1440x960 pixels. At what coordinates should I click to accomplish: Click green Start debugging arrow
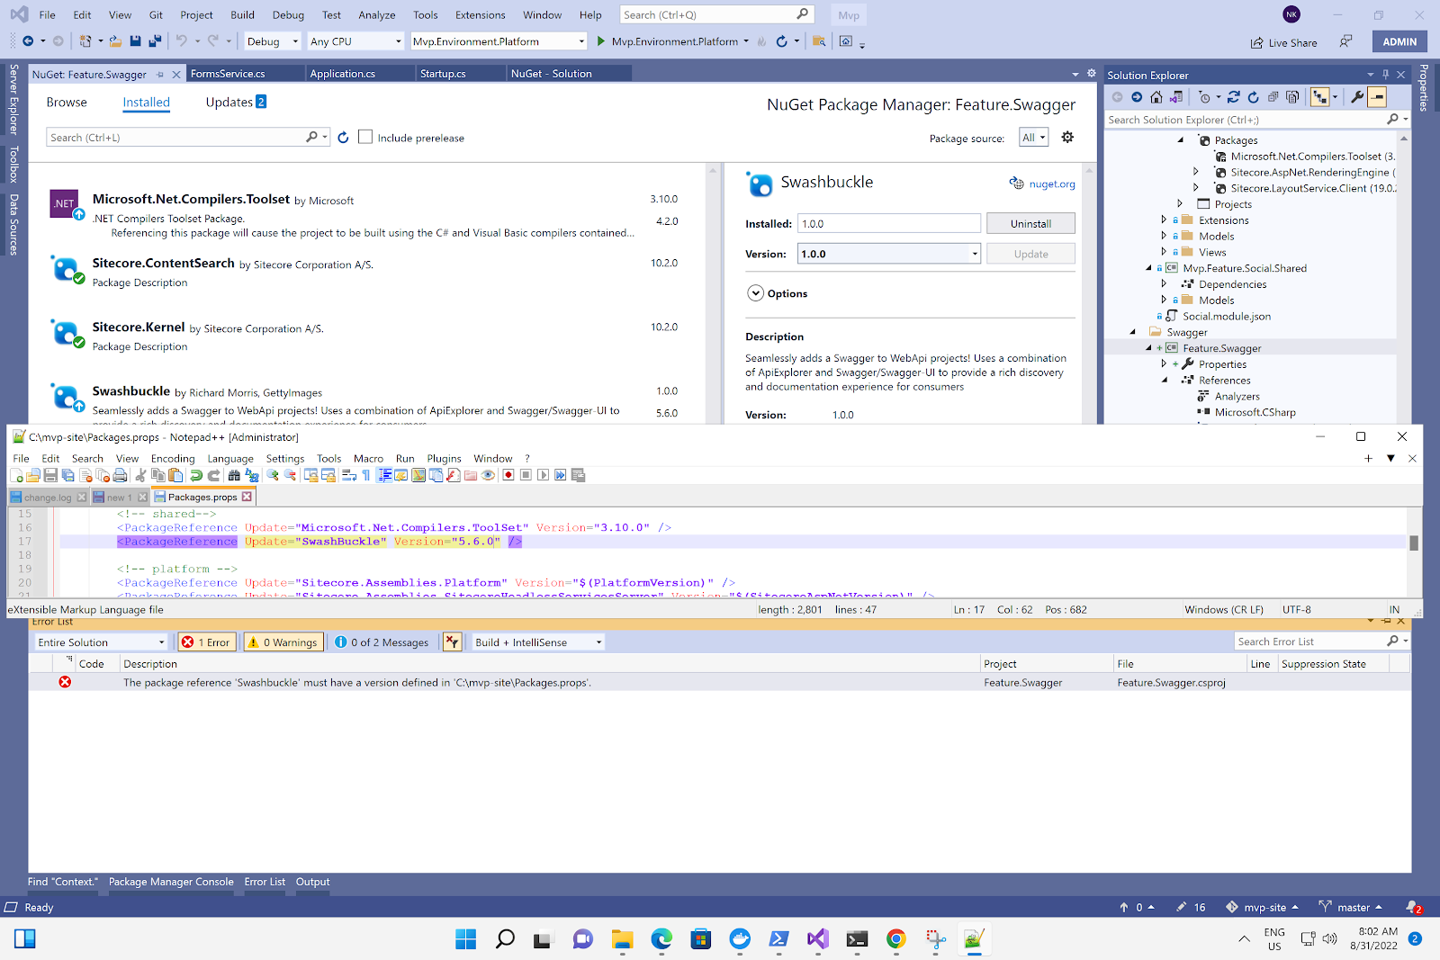(601, 41)
